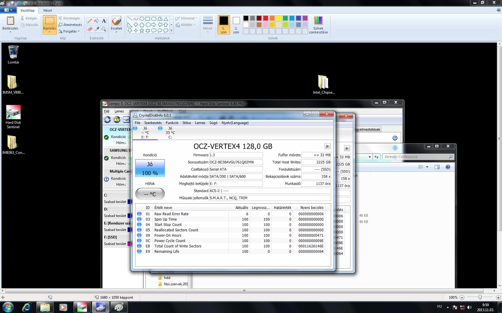Image resolution: width=502 pixels, height=313 pixels.
Task: Open the Kitöltés fill dropdown
Action: click(186, 25)
